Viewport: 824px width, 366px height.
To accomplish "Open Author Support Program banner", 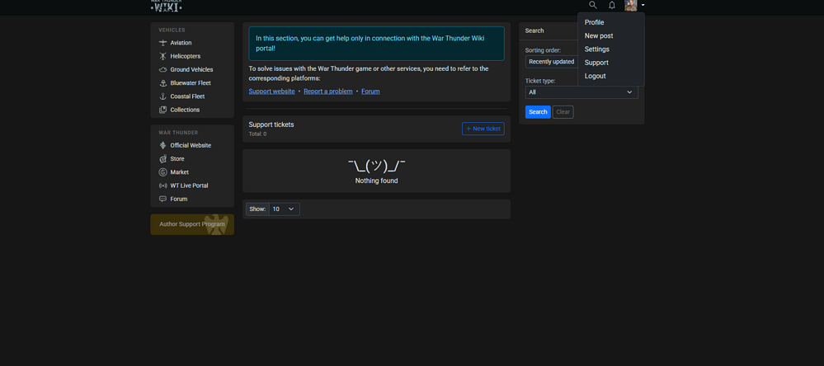I will (192, 224).
